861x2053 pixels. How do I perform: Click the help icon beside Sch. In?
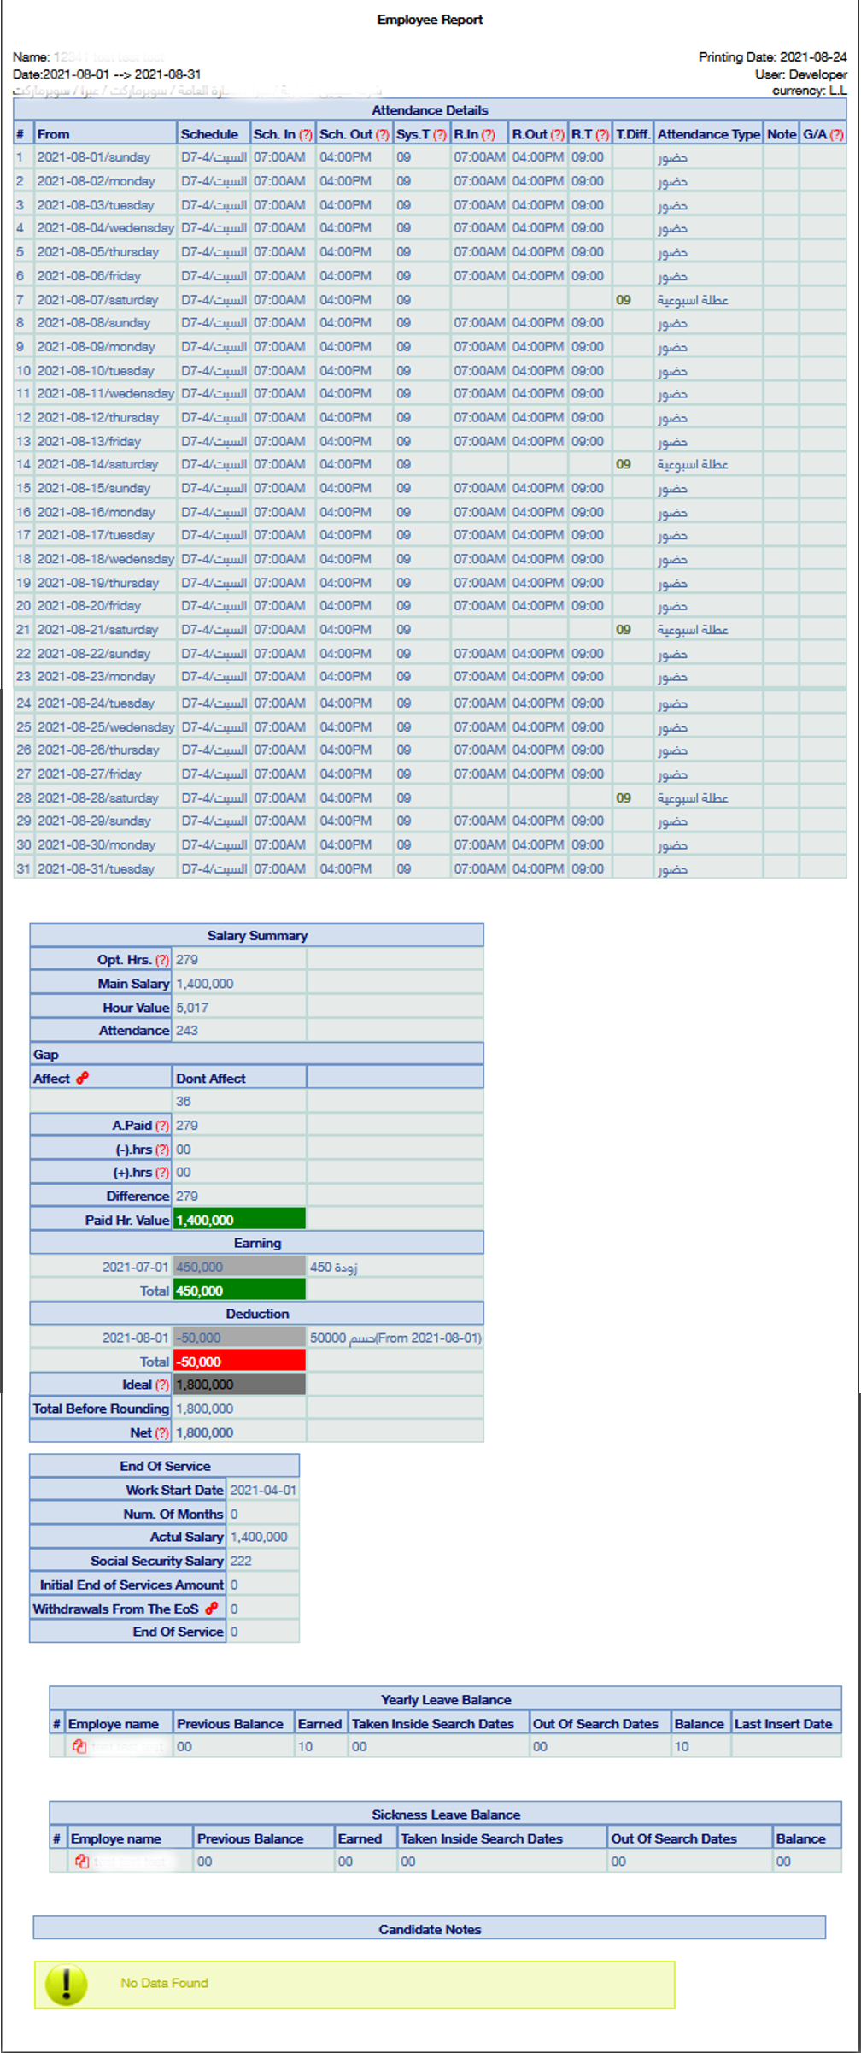(305, 135)
